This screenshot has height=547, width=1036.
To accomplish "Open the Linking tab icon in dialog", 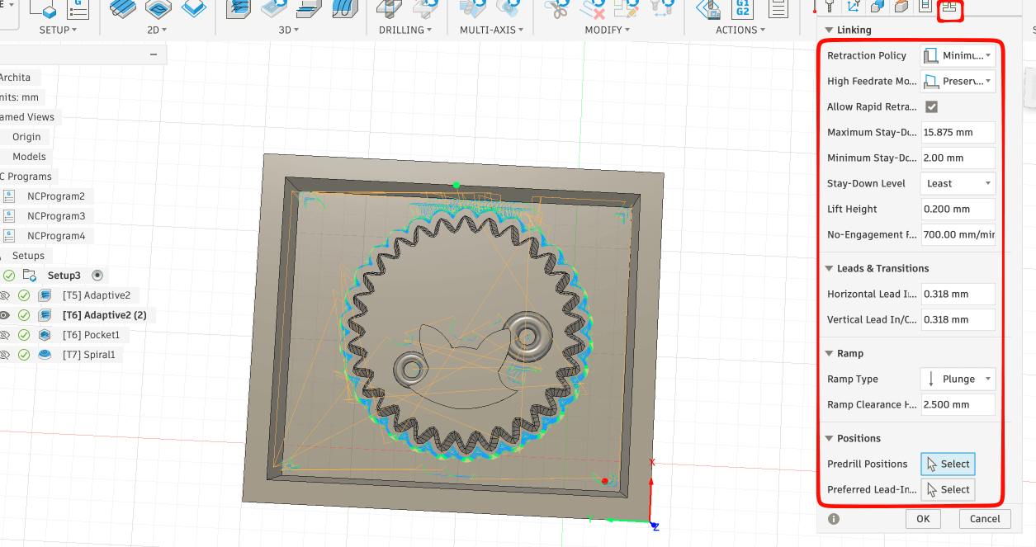I will coord(950,7).
